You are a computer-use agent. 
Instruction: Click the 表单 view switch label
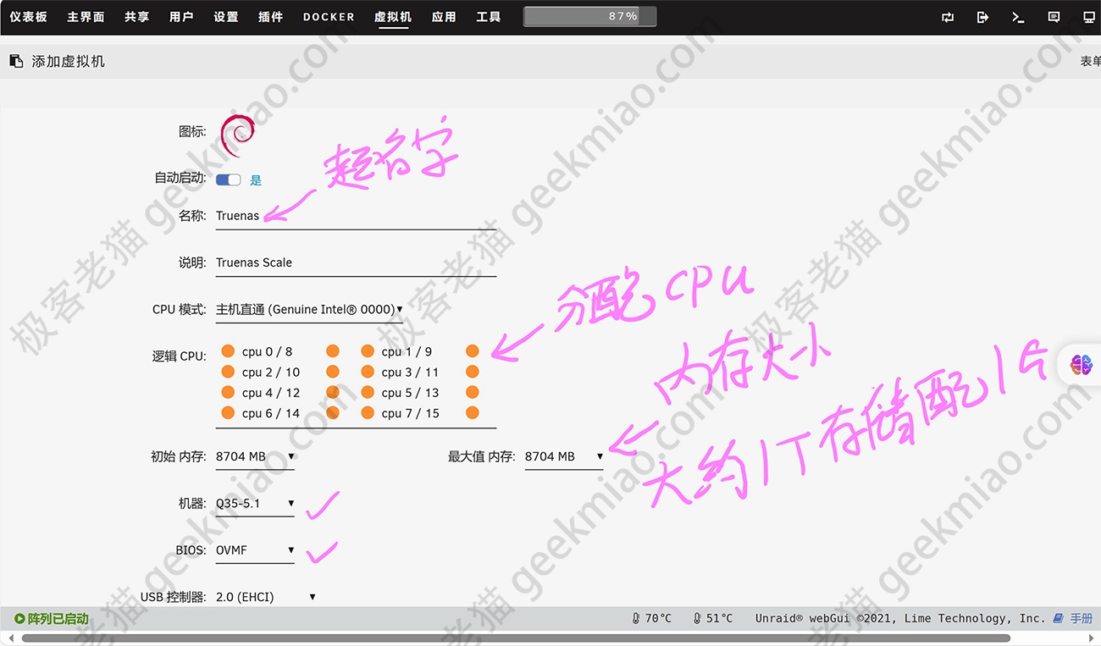[1091, 61]
